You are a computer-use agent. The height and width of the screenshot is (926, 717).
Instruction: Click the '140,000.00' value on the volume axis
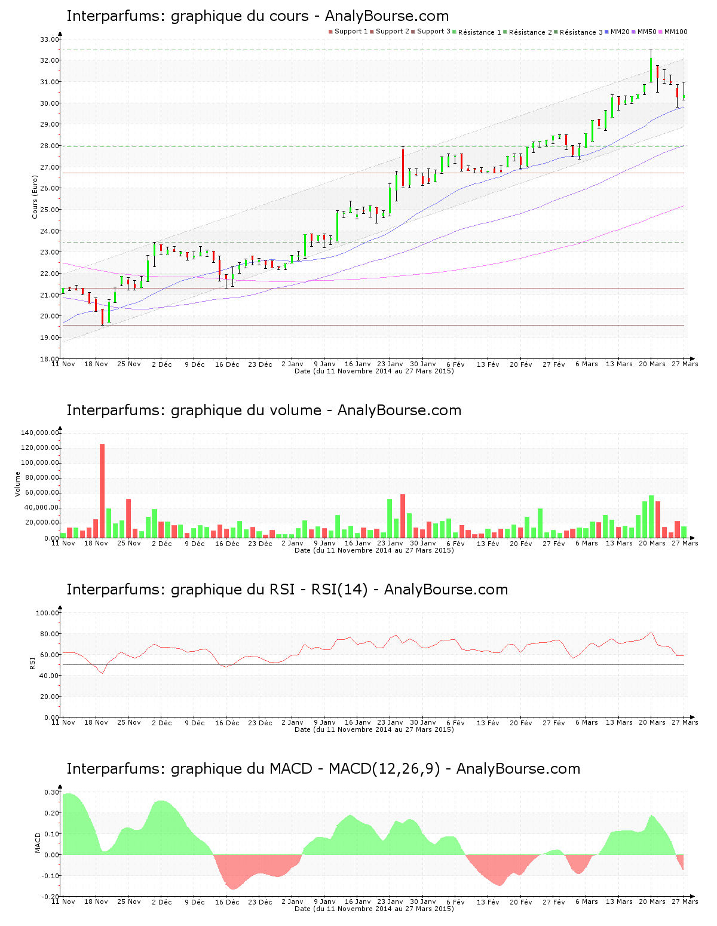[x=40, y=433]
